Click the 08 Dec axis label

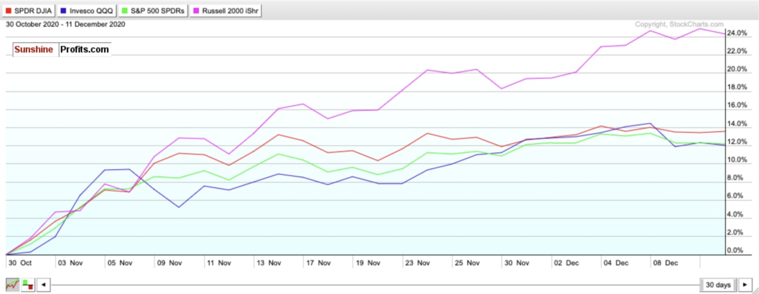coord(666,263)
